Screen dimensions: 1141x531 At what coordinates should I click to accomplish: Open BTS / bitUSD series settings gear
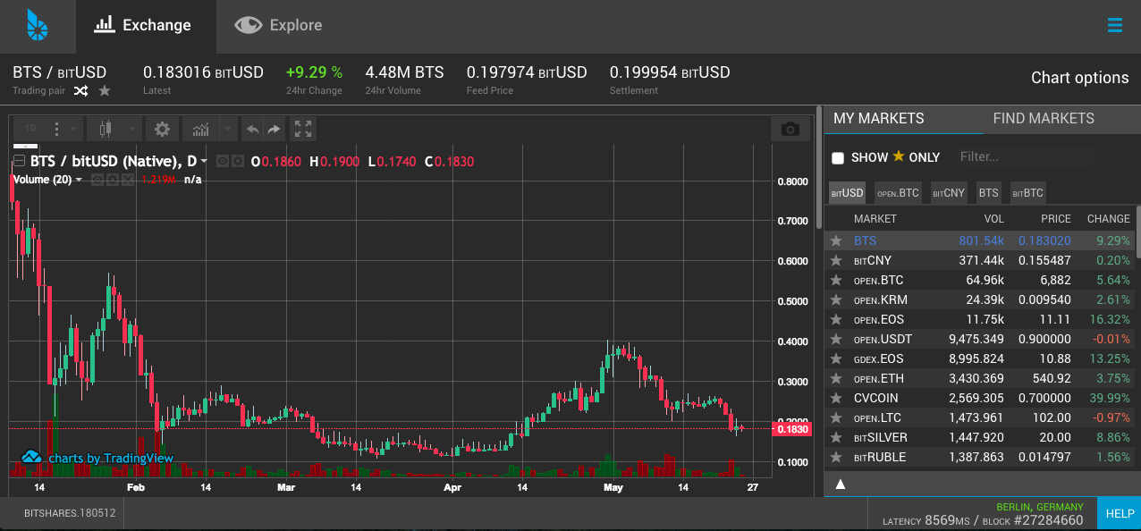pyautogui.click(x=238, y=162)
